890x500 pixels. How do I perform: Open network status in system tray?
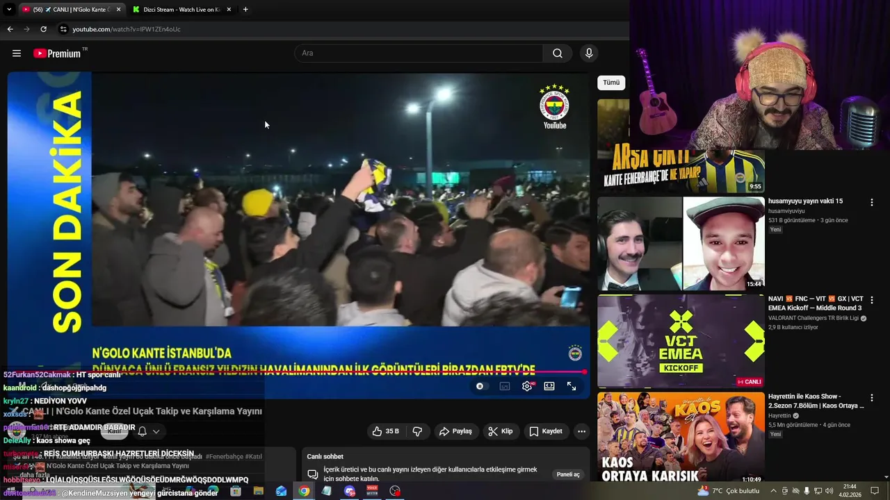818,491
